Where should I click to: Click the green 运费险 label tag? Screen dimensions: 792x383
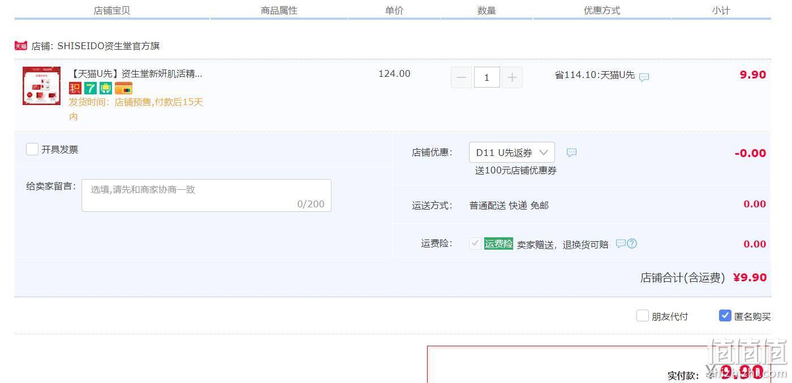(498, 243)
